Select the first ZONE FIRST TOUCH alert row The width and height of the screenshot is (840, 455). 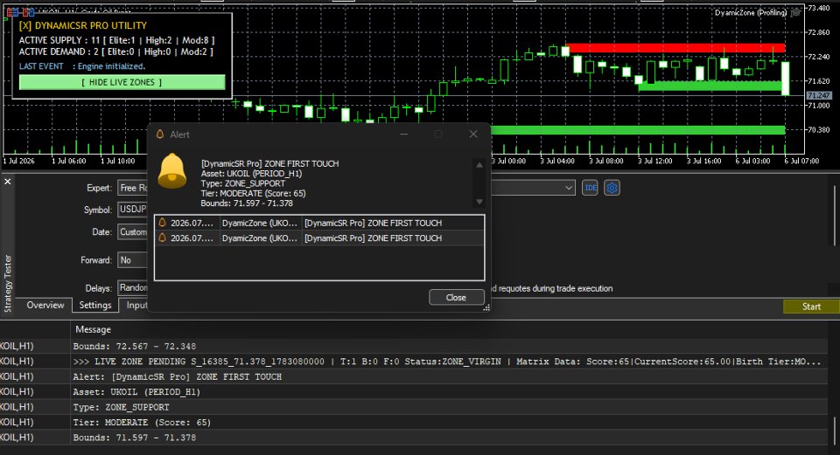pyautogui.click(x=319, y=223)
